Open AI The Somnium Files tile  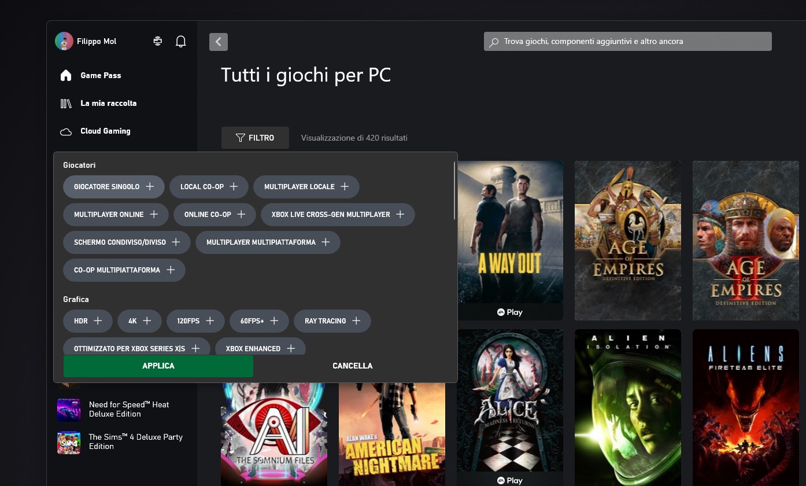(x=274, y=434)
